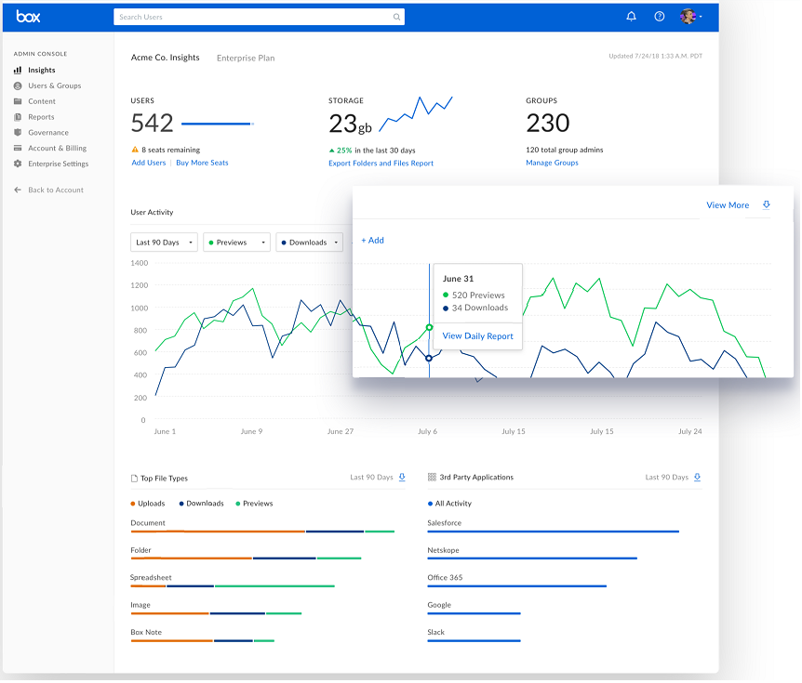Click the Salesforce activity bar
Image resolution: width=802 pixels, height=683 pixels.
[x=554, y=532]
